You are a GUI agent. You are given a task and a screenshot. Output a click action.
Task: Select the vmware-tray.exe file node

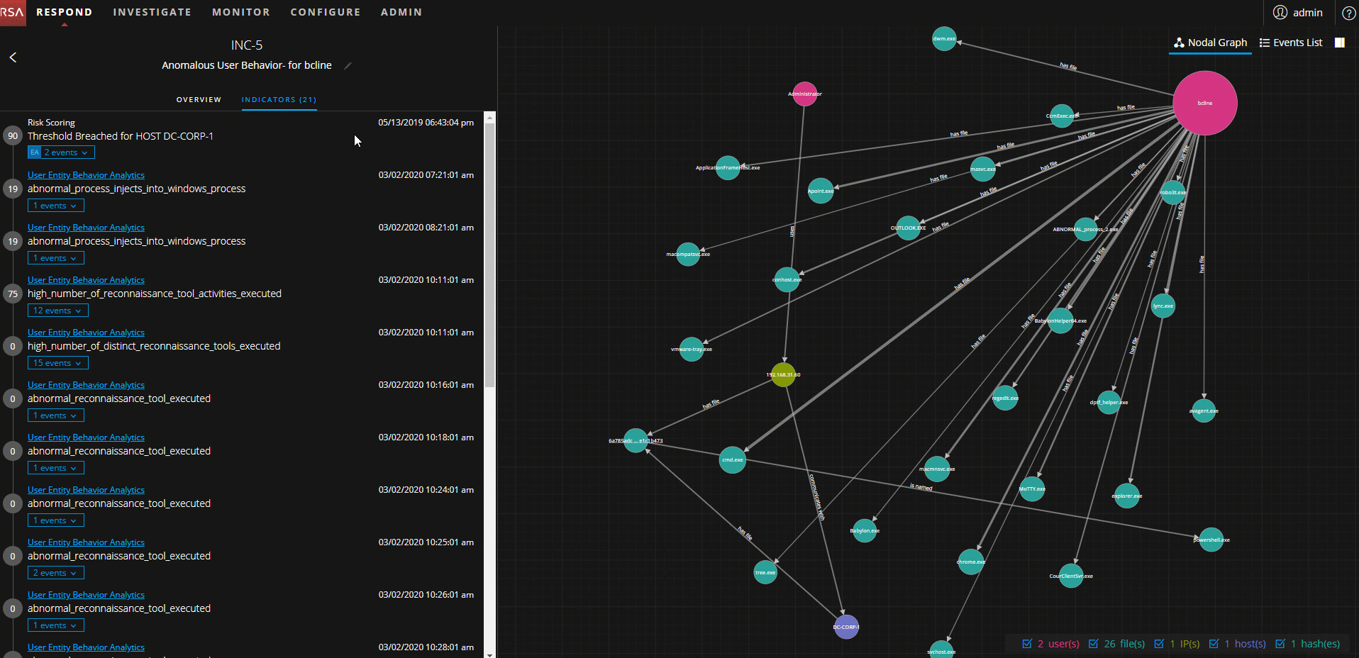click(x=692, y=349)
